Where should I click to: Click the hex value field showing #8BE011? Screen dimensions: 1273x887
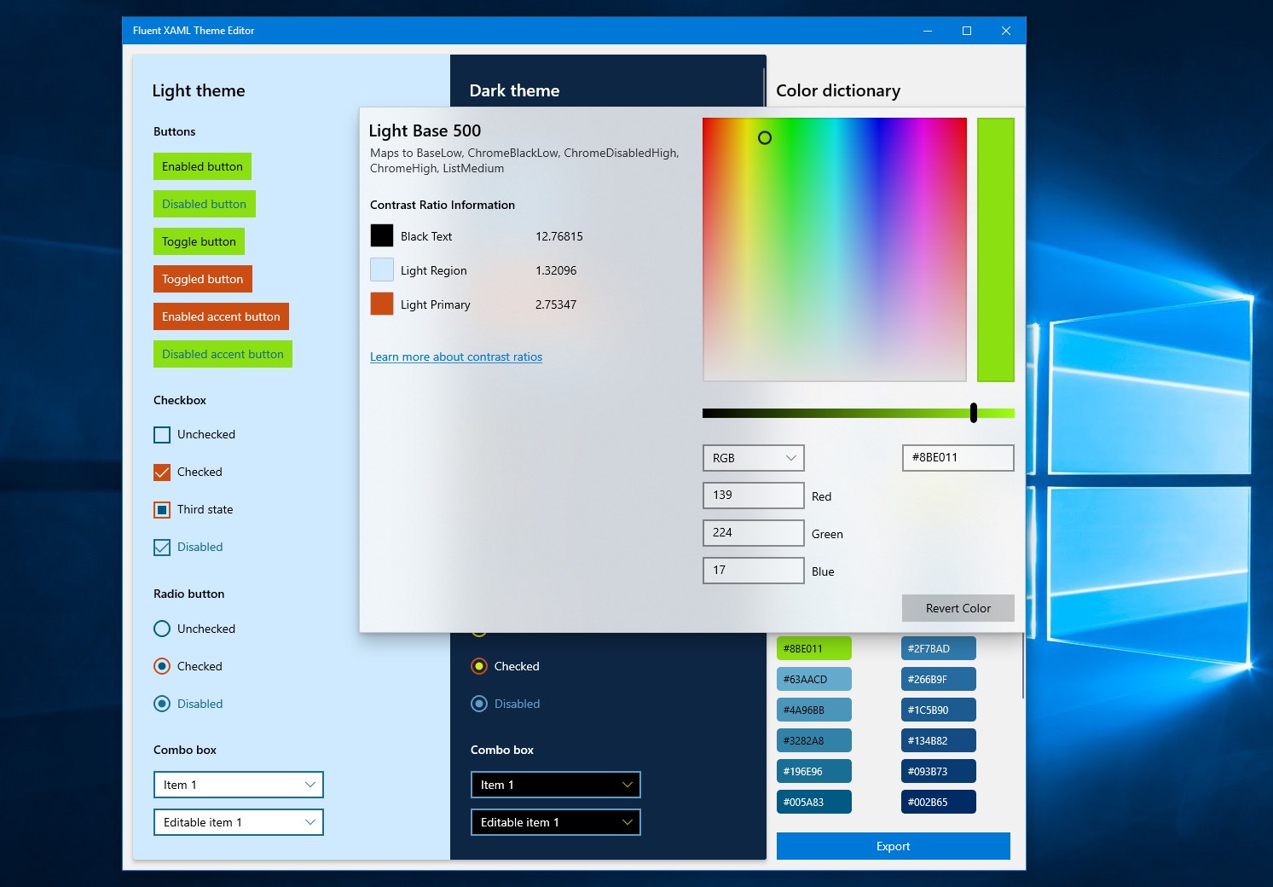click(x=957, y=458)
